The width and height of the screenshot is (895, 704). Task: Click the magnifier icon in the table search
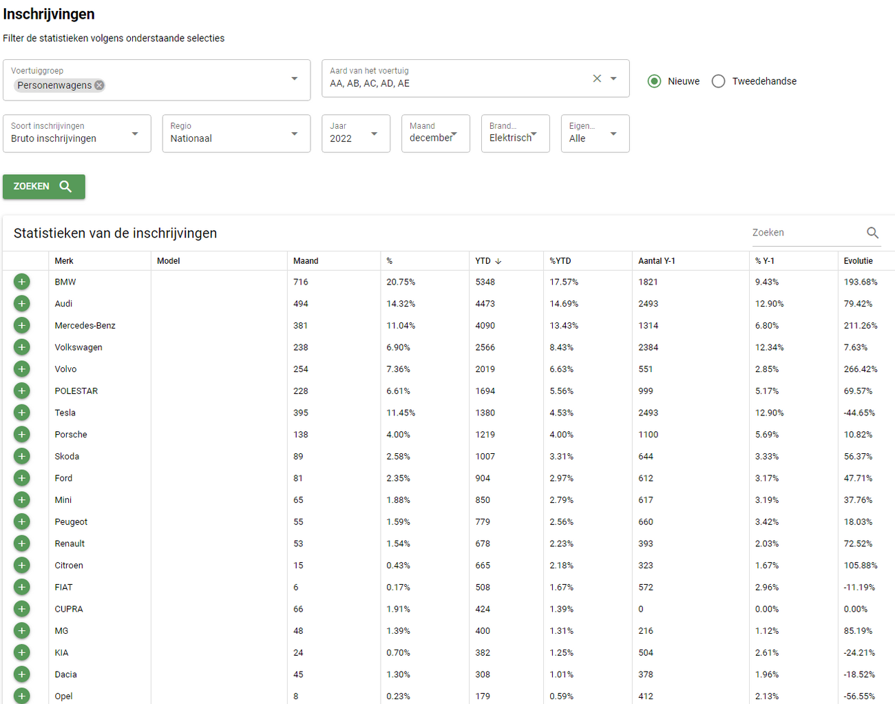[872, 233]
